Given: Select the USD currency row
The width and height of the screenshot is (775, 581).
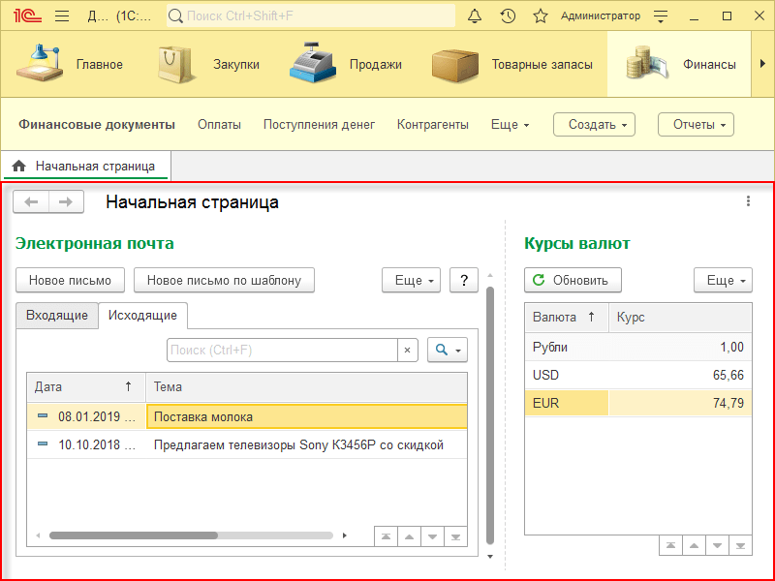Looking at the screenshot, I should pyautogui.click(x=638, y=375).
